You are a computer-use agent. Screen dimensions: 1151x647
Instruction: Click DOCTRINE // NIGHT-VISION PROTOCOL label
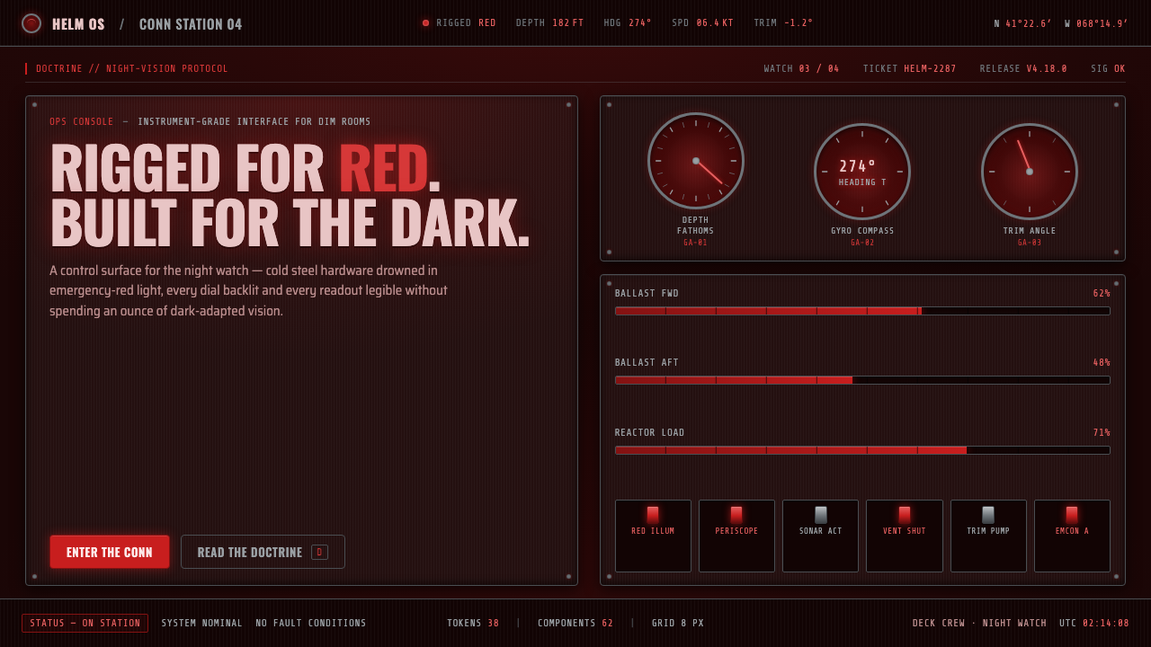point(132,68)
